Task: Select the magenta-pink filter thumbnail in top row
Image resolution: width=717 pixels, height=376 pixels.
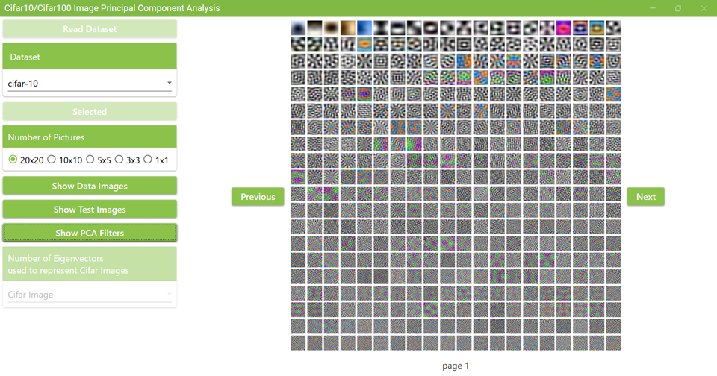Action: tap(563, 28)
